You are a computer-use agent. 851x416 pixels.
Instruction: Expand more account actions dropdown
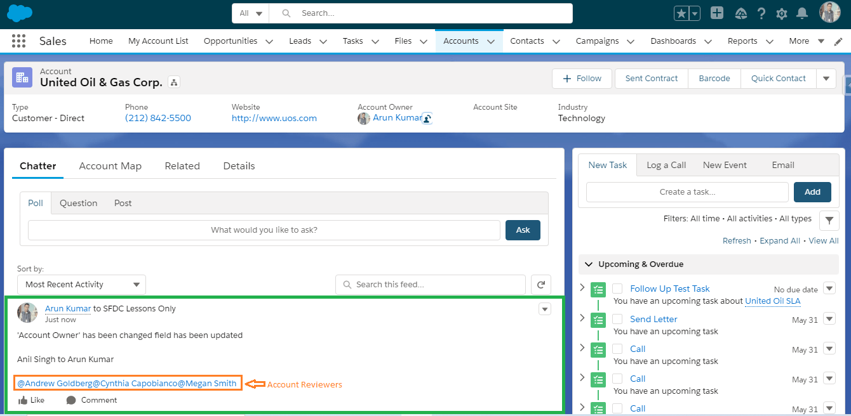tap(826, 79)
